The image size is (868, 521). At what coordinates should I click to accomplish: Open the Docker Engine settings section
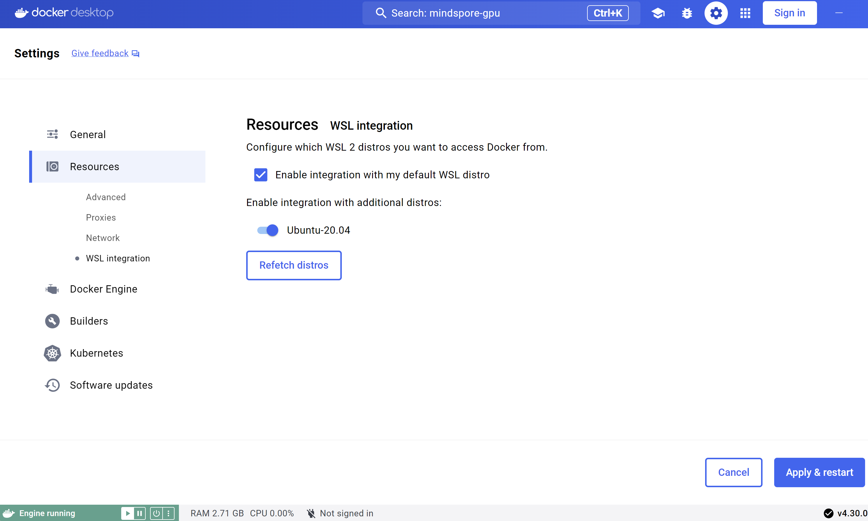(x=103, y=289)
